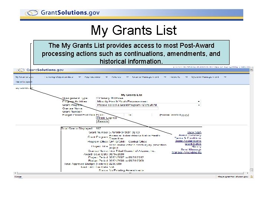Open the View NGA link

(194, 132)
